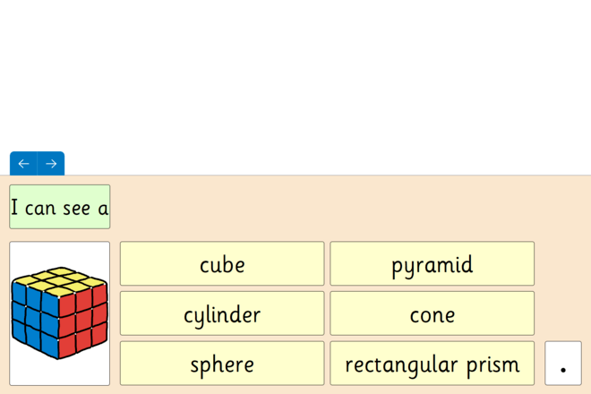Insert the "I can see a" sentence starter
Screen dimensions: 591x394
[60, 207]
